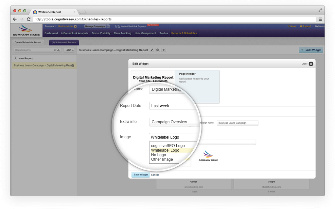Image resolution: width=335 pixels, height=209 pixels.
Task: Open inBound Link Analysis section
Action: coord(75,33)
